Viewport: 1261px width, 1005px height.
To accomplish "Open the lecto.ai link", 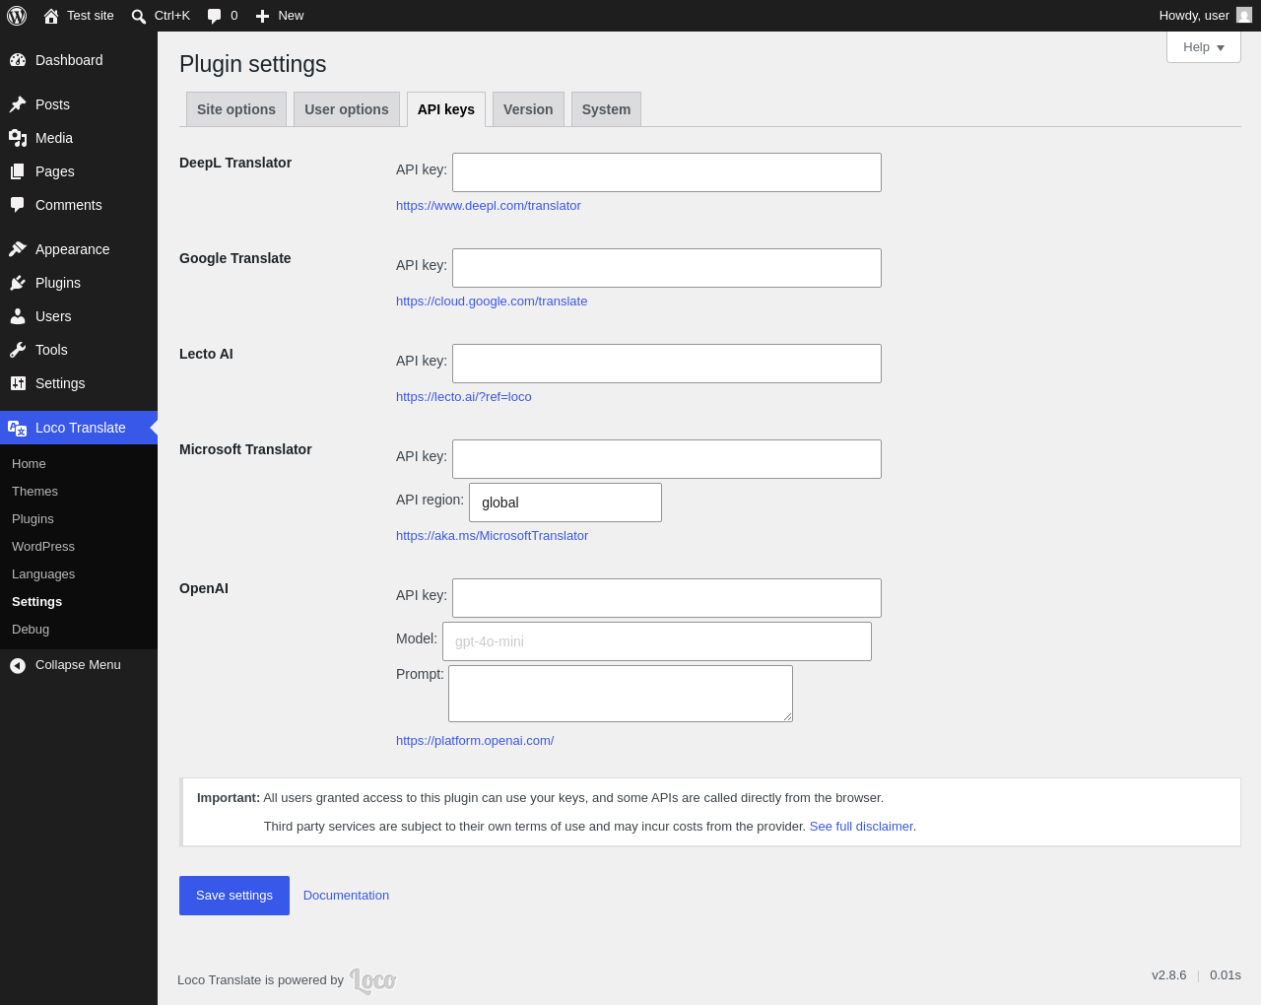I will click(x=464, y=397).
